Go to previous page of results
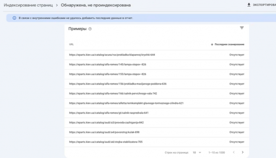The height and width of the screenshot is (158, 276). point(234,152)
